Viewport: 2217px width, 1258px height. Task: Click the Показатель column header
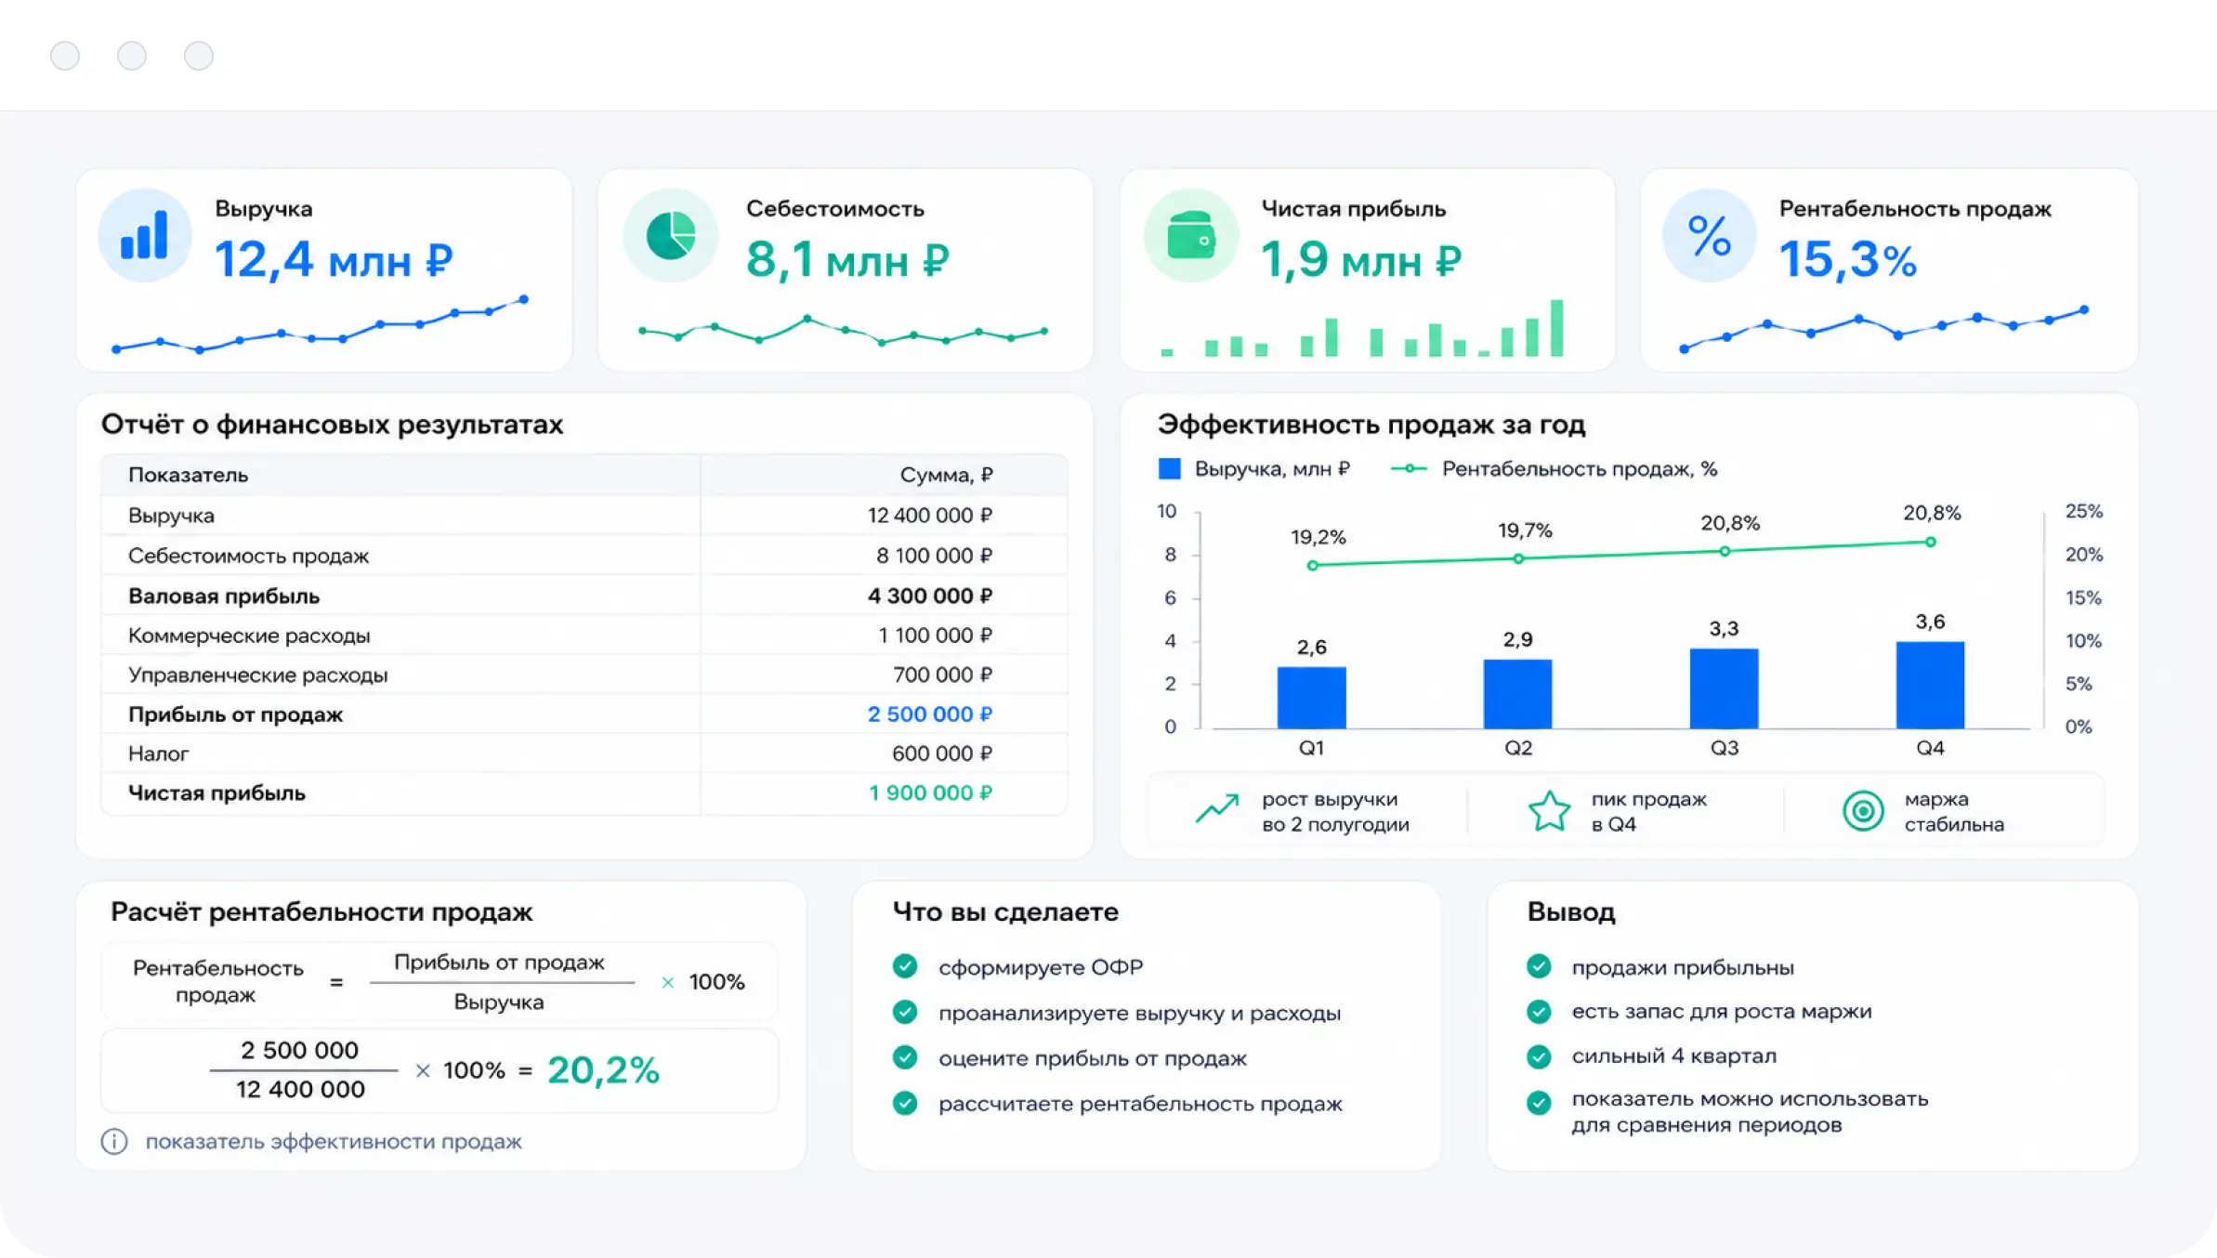pyautogui.click(x=188, y=475)
